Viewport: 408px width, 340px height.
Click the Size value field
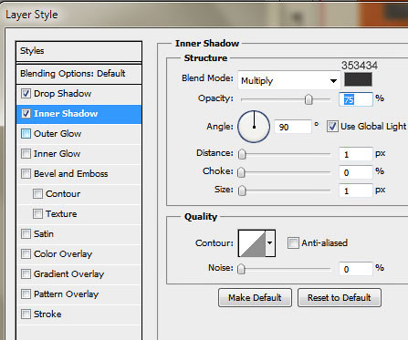tap(356, 191)
